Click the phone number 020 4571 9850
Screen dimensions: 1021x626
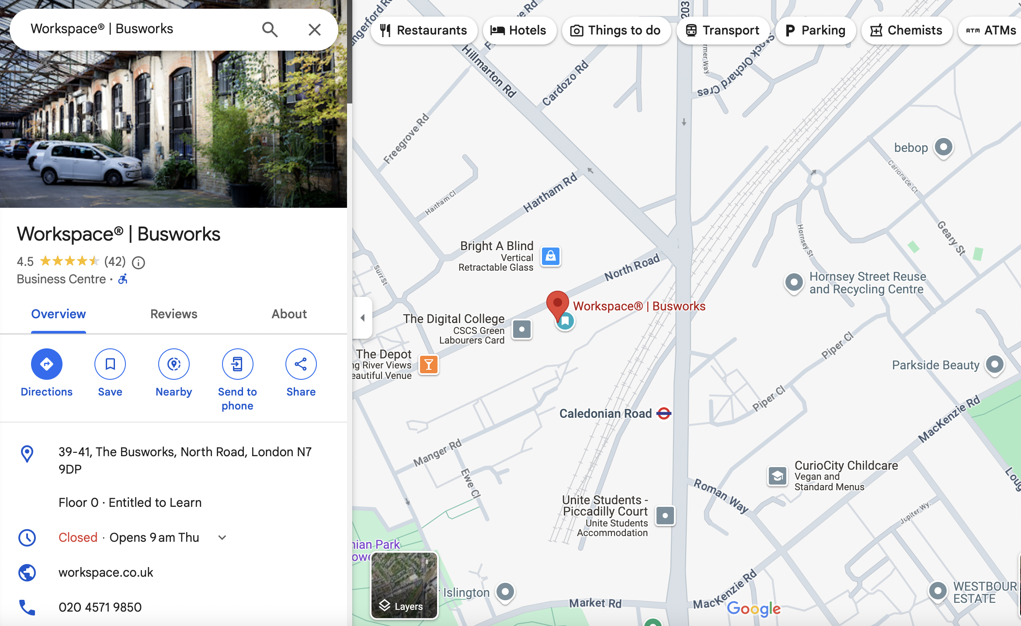(x=100, y=607)
